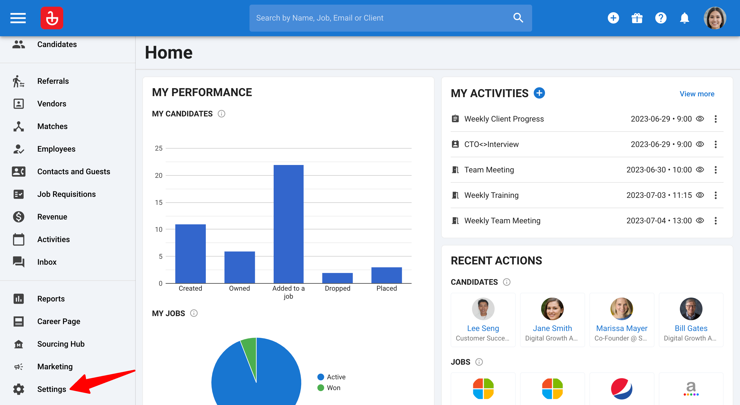Open Sourcing Hub menu item

[x=61, y=344]
